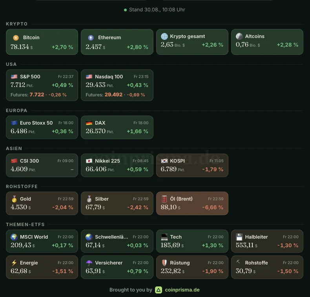Click the KOSPI change -1,79 %
The image size is (310, 297).
[x=213, y=169]
